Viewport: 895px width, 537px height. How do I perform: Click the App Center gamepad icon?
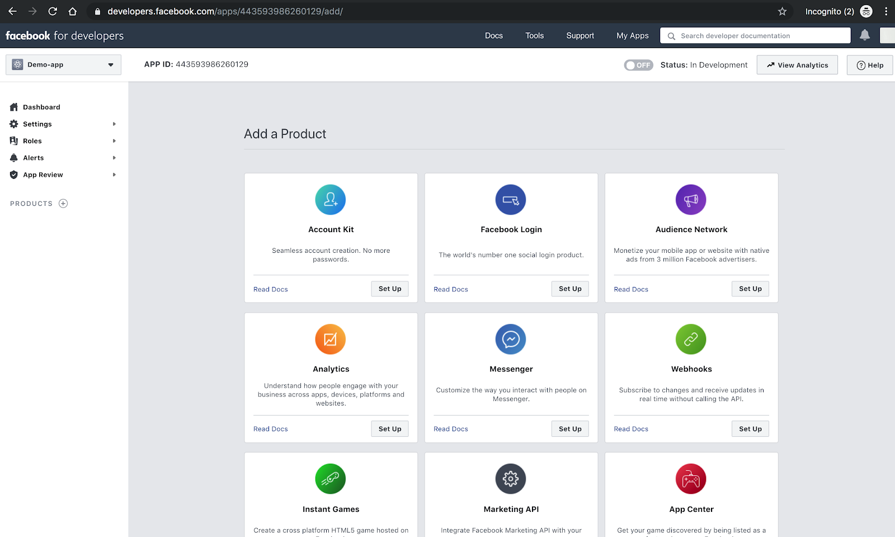tap(691, 479)
